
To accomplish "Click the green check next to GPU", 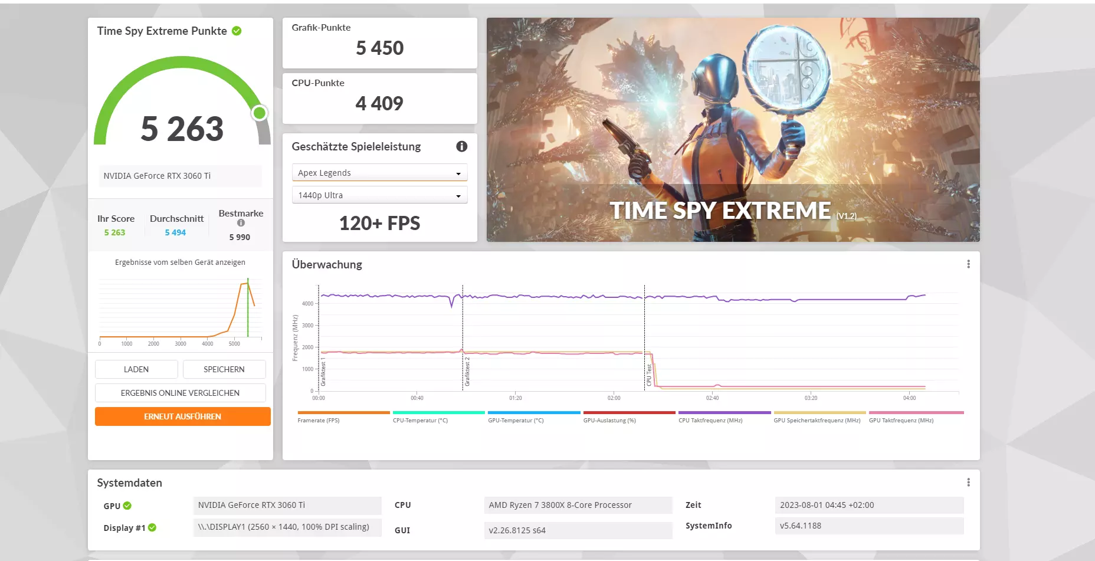I will tap(127, 506).
